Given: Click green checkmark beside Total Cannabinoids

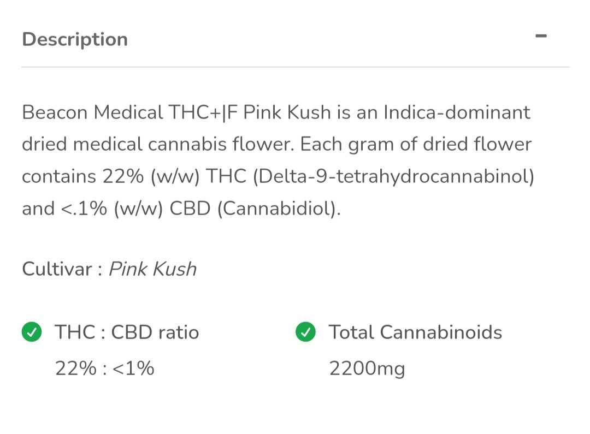Looking at the screenshot, I should tap(305, 332).
